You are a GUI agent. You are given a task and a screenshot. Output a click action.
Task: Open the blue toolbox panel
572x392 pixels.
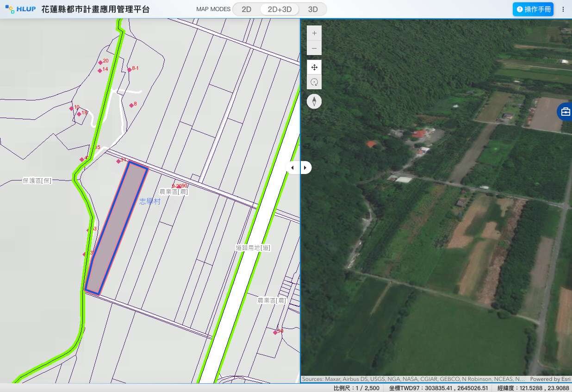pos(565,112)
